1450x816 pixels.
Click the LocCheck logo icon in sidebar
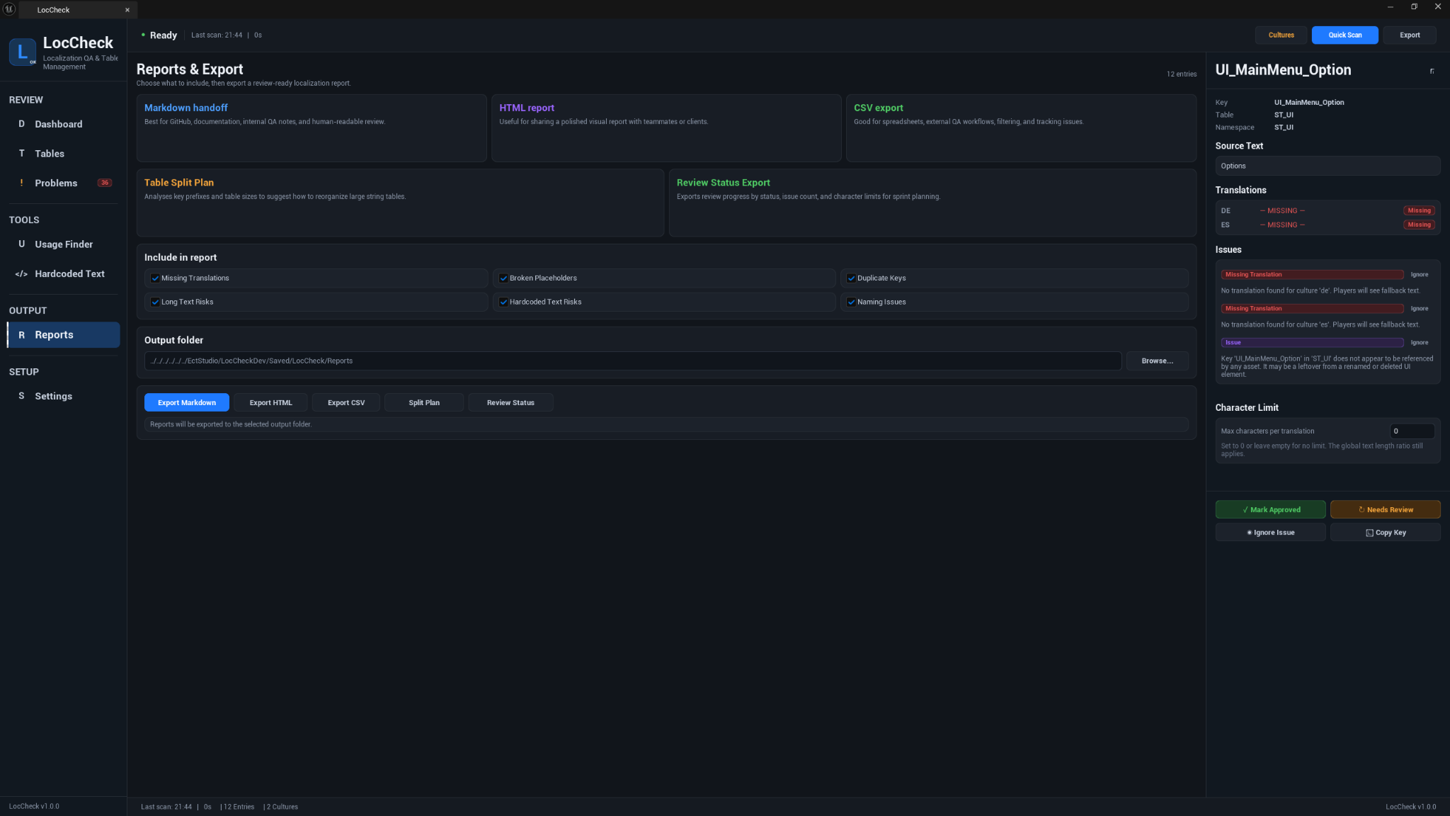point(23,52)
